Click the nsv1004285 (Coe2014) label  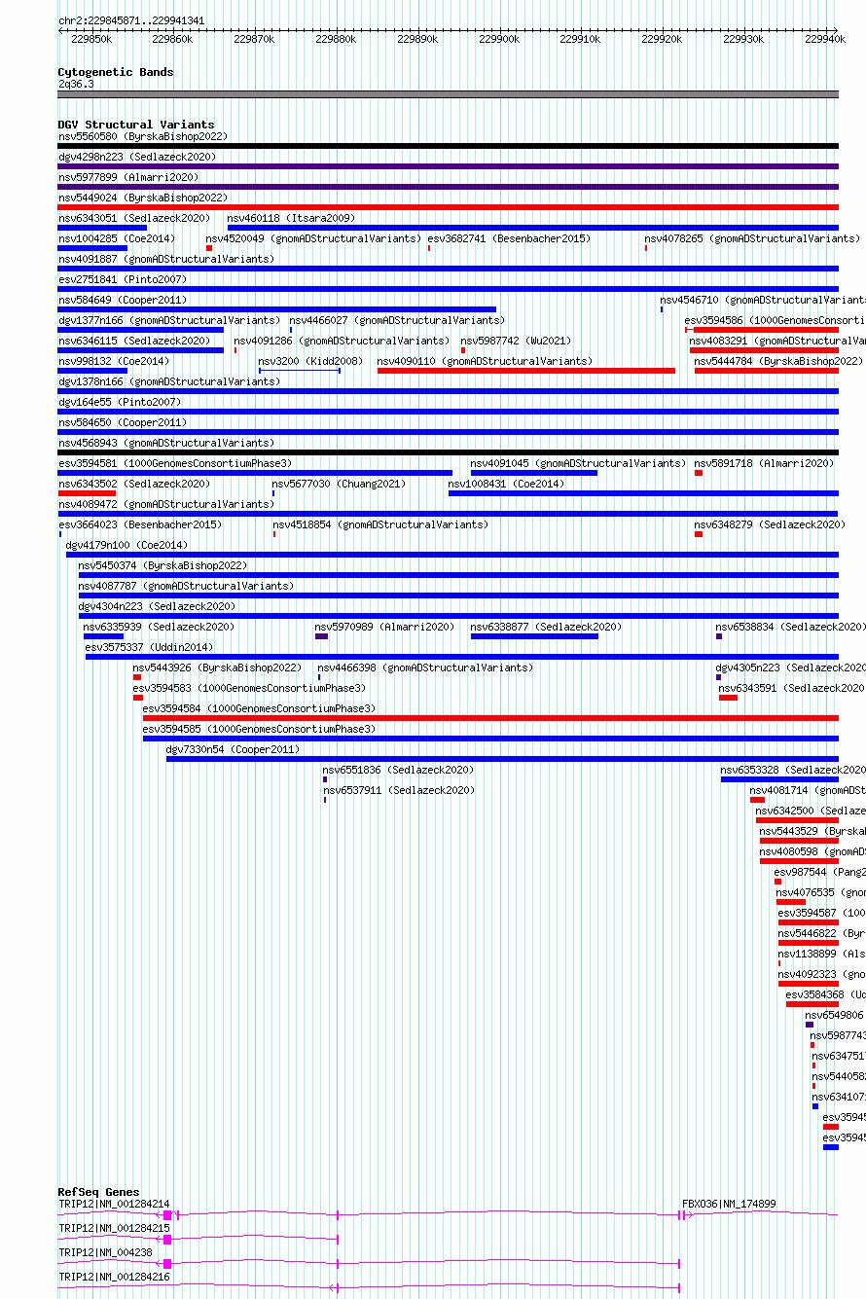pyautogui.click(x=117, y=238)
